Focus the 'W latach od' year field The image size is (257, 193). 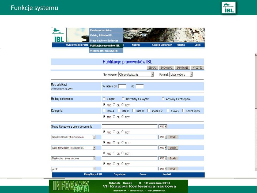[x=122, y=87]
